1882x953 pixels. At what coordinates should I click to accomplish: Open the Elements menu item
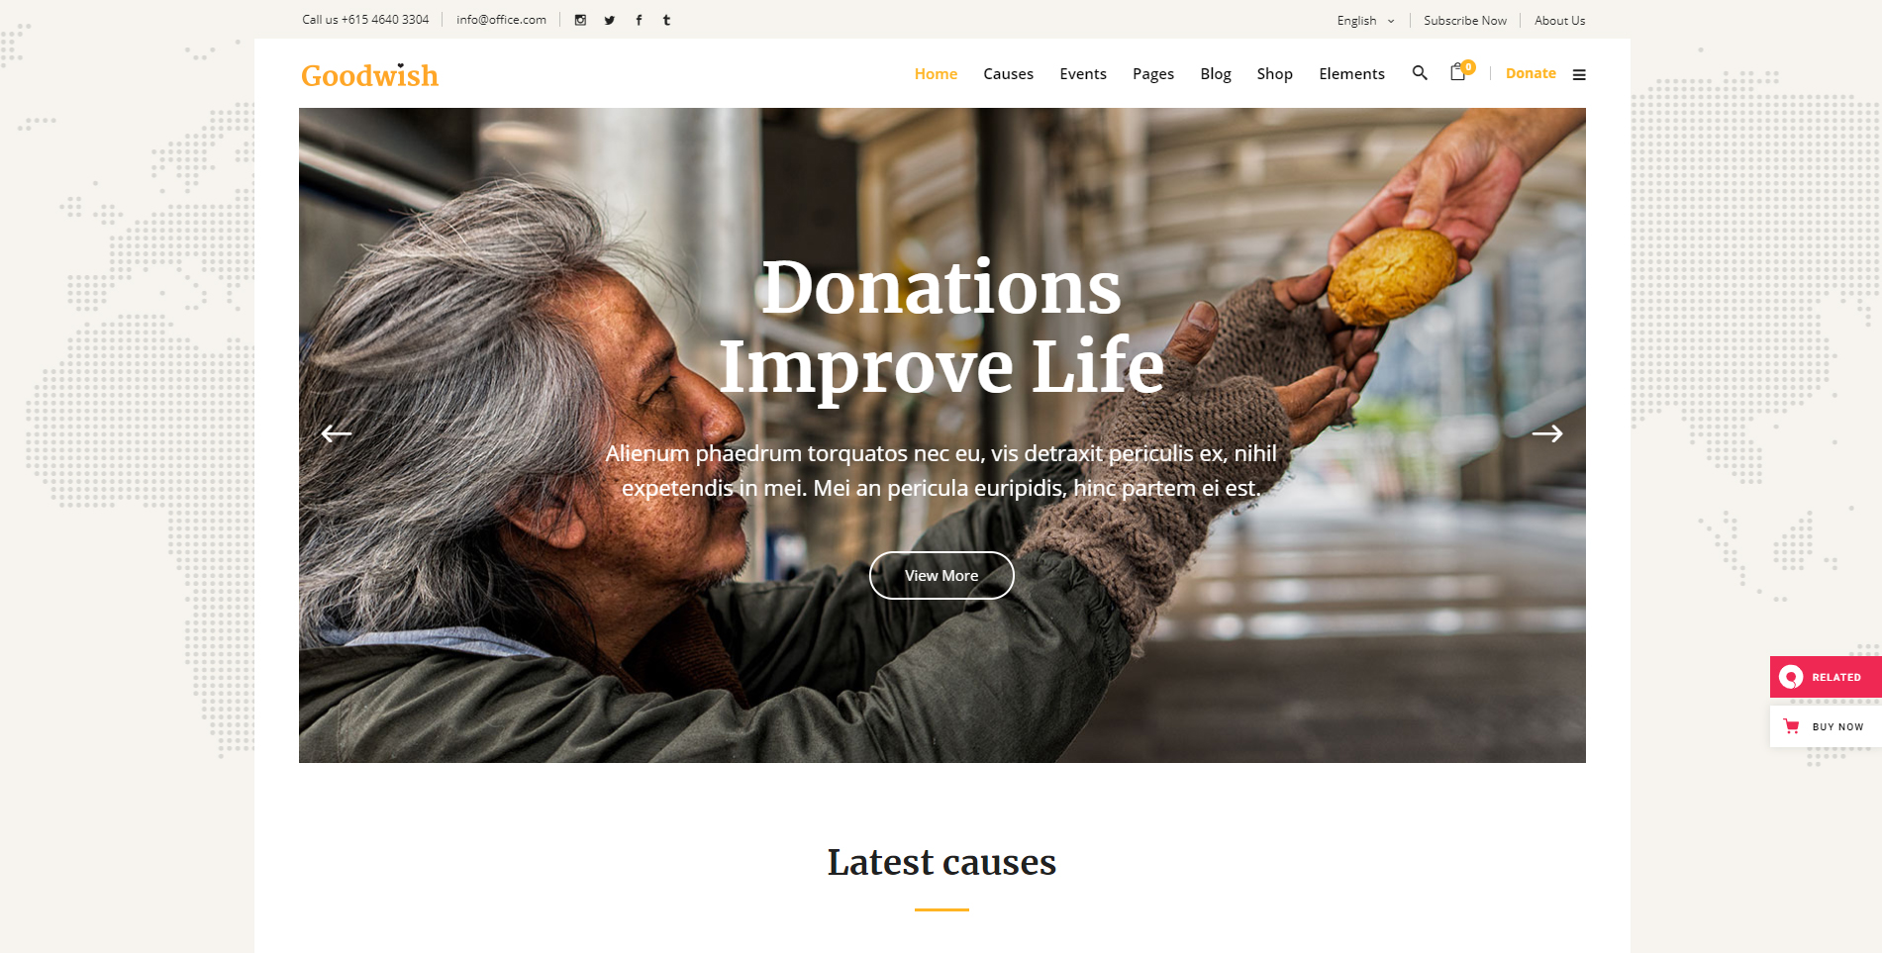point(1351,74)
